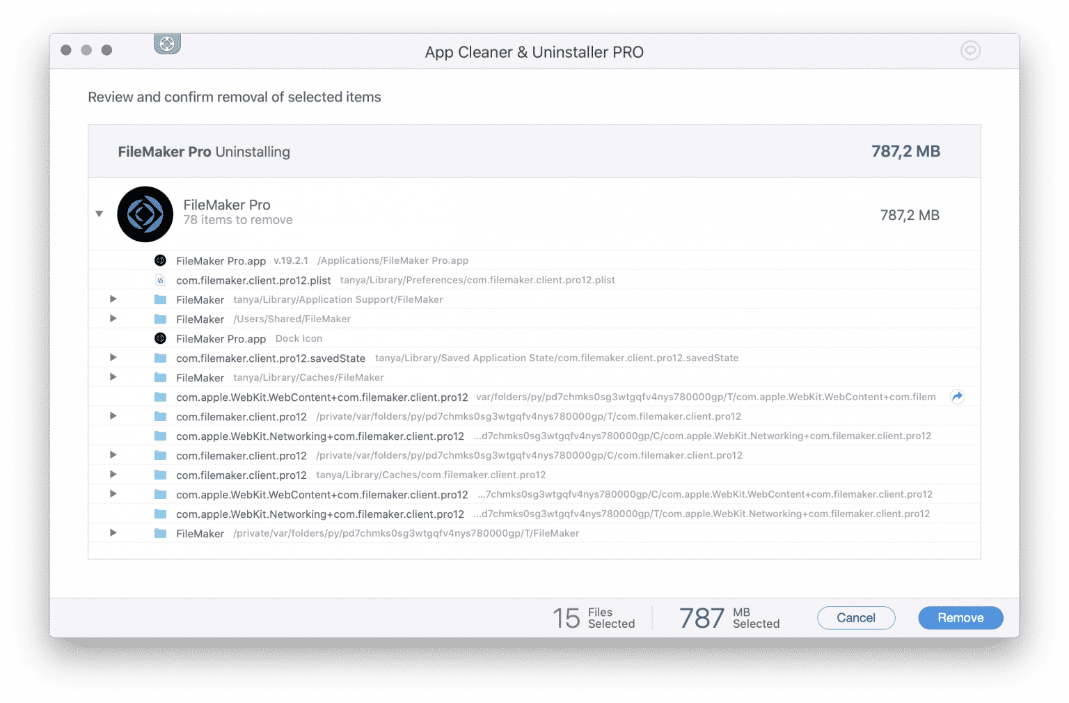Click the bold 787,2 MB header total
The image size is (1069, 703).
coord(905,151)
